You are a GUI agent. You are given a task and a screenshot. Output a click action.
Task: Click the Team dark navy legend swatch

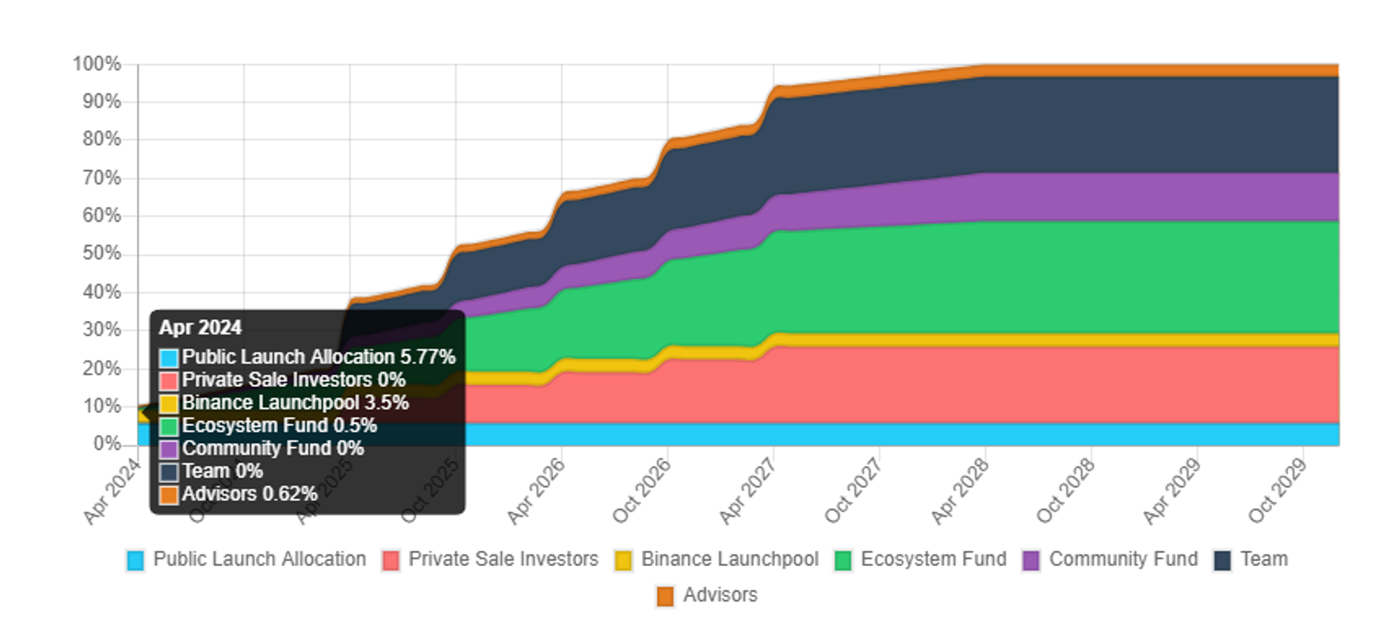(x=1223, y=561)
